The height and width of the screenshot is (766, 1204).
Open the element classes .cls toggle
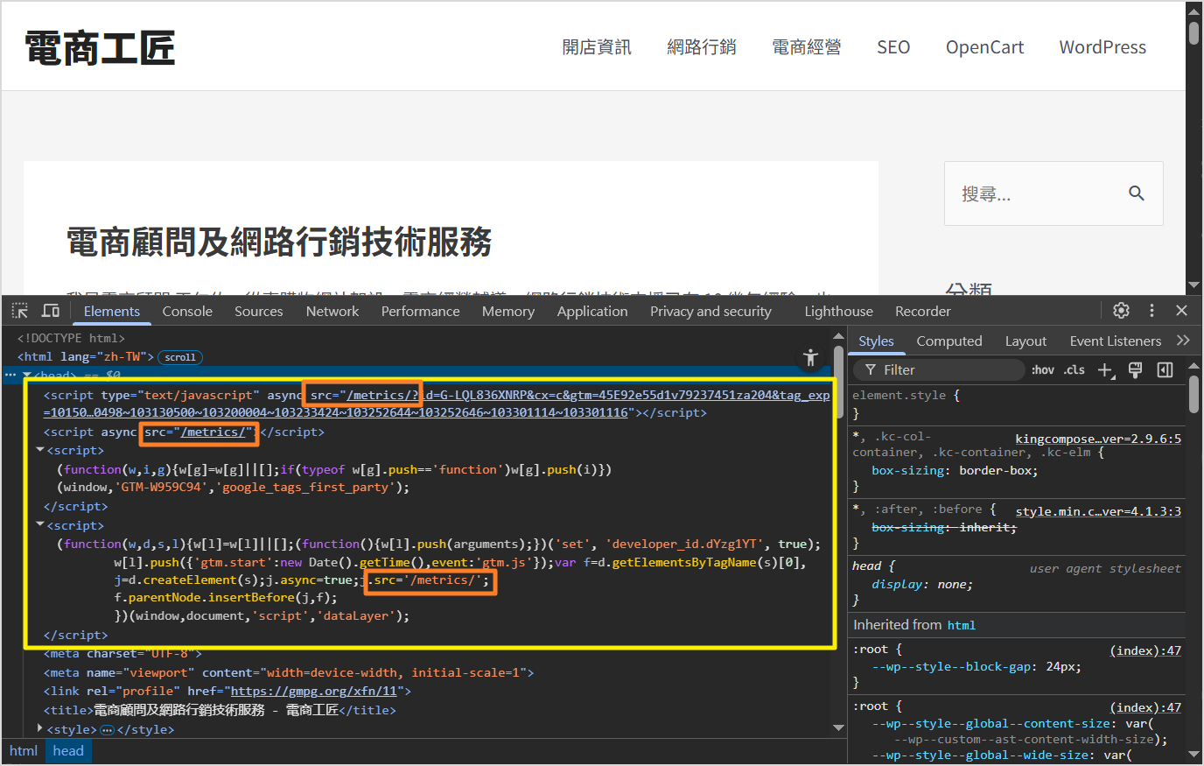pyautogui.click(x=1074, y=370)
